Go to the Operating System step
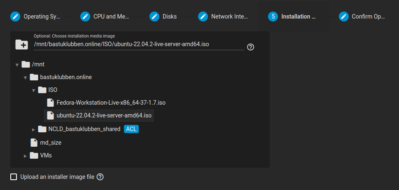 (x=42, y=17)
